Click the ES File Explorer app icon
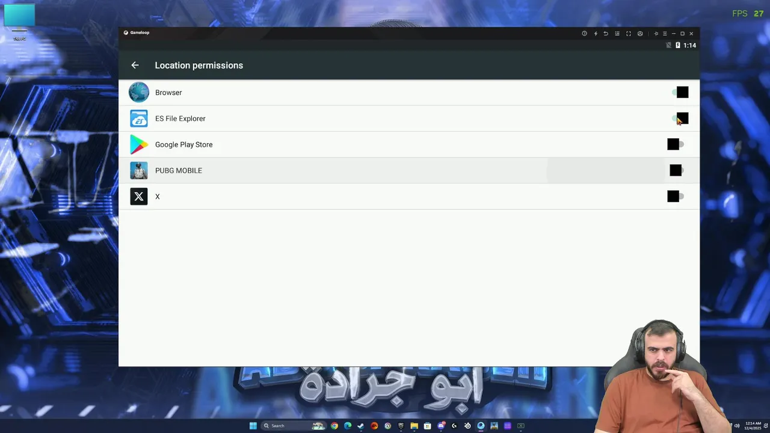 [x=139, y=118]
